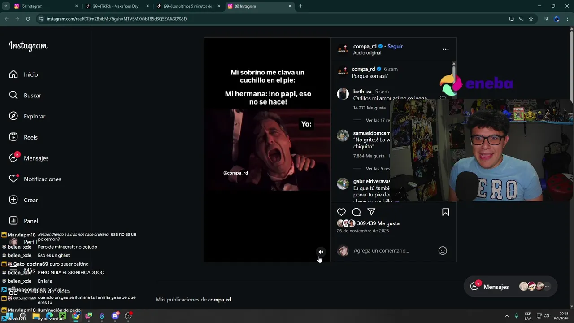This screenshot has width=574, height=323.
Task: Reload the page
Action: pyautogui.click(x=28, y=19)
